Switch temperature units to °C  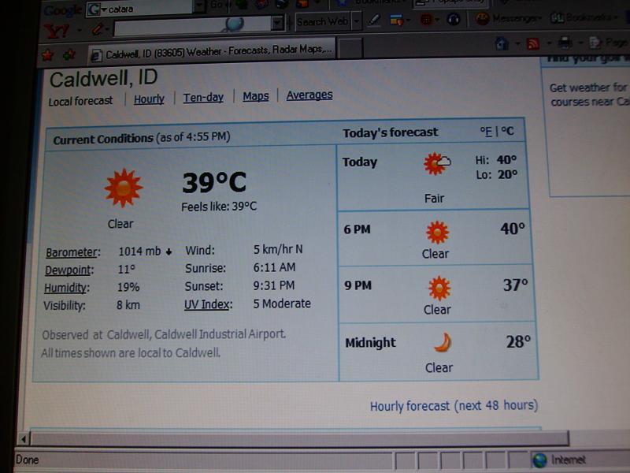(x=507, y=132)
